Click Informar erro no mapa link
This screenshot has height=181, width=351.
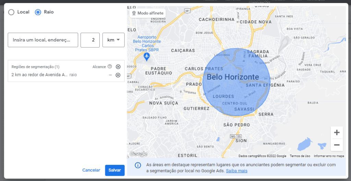tap(329, 156)
